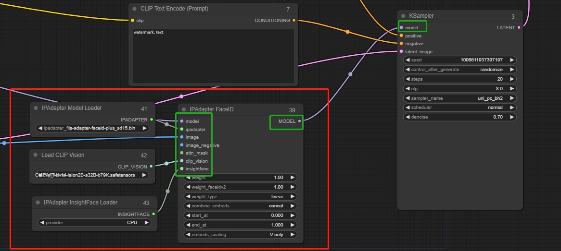Click the insightface input socket on IPAdapter FaceID

(181, 169)
